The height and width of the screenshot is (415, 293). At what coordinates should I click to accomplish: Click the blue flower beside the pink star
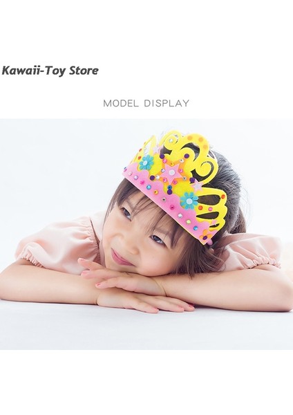click(x=146, y=163)
